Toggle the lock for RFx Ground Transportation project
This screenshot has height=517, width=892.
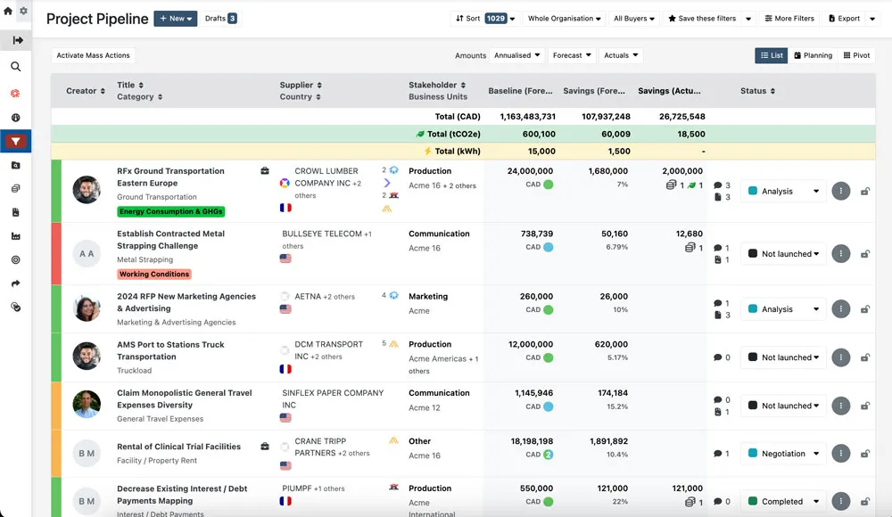[x=864, y=192]
